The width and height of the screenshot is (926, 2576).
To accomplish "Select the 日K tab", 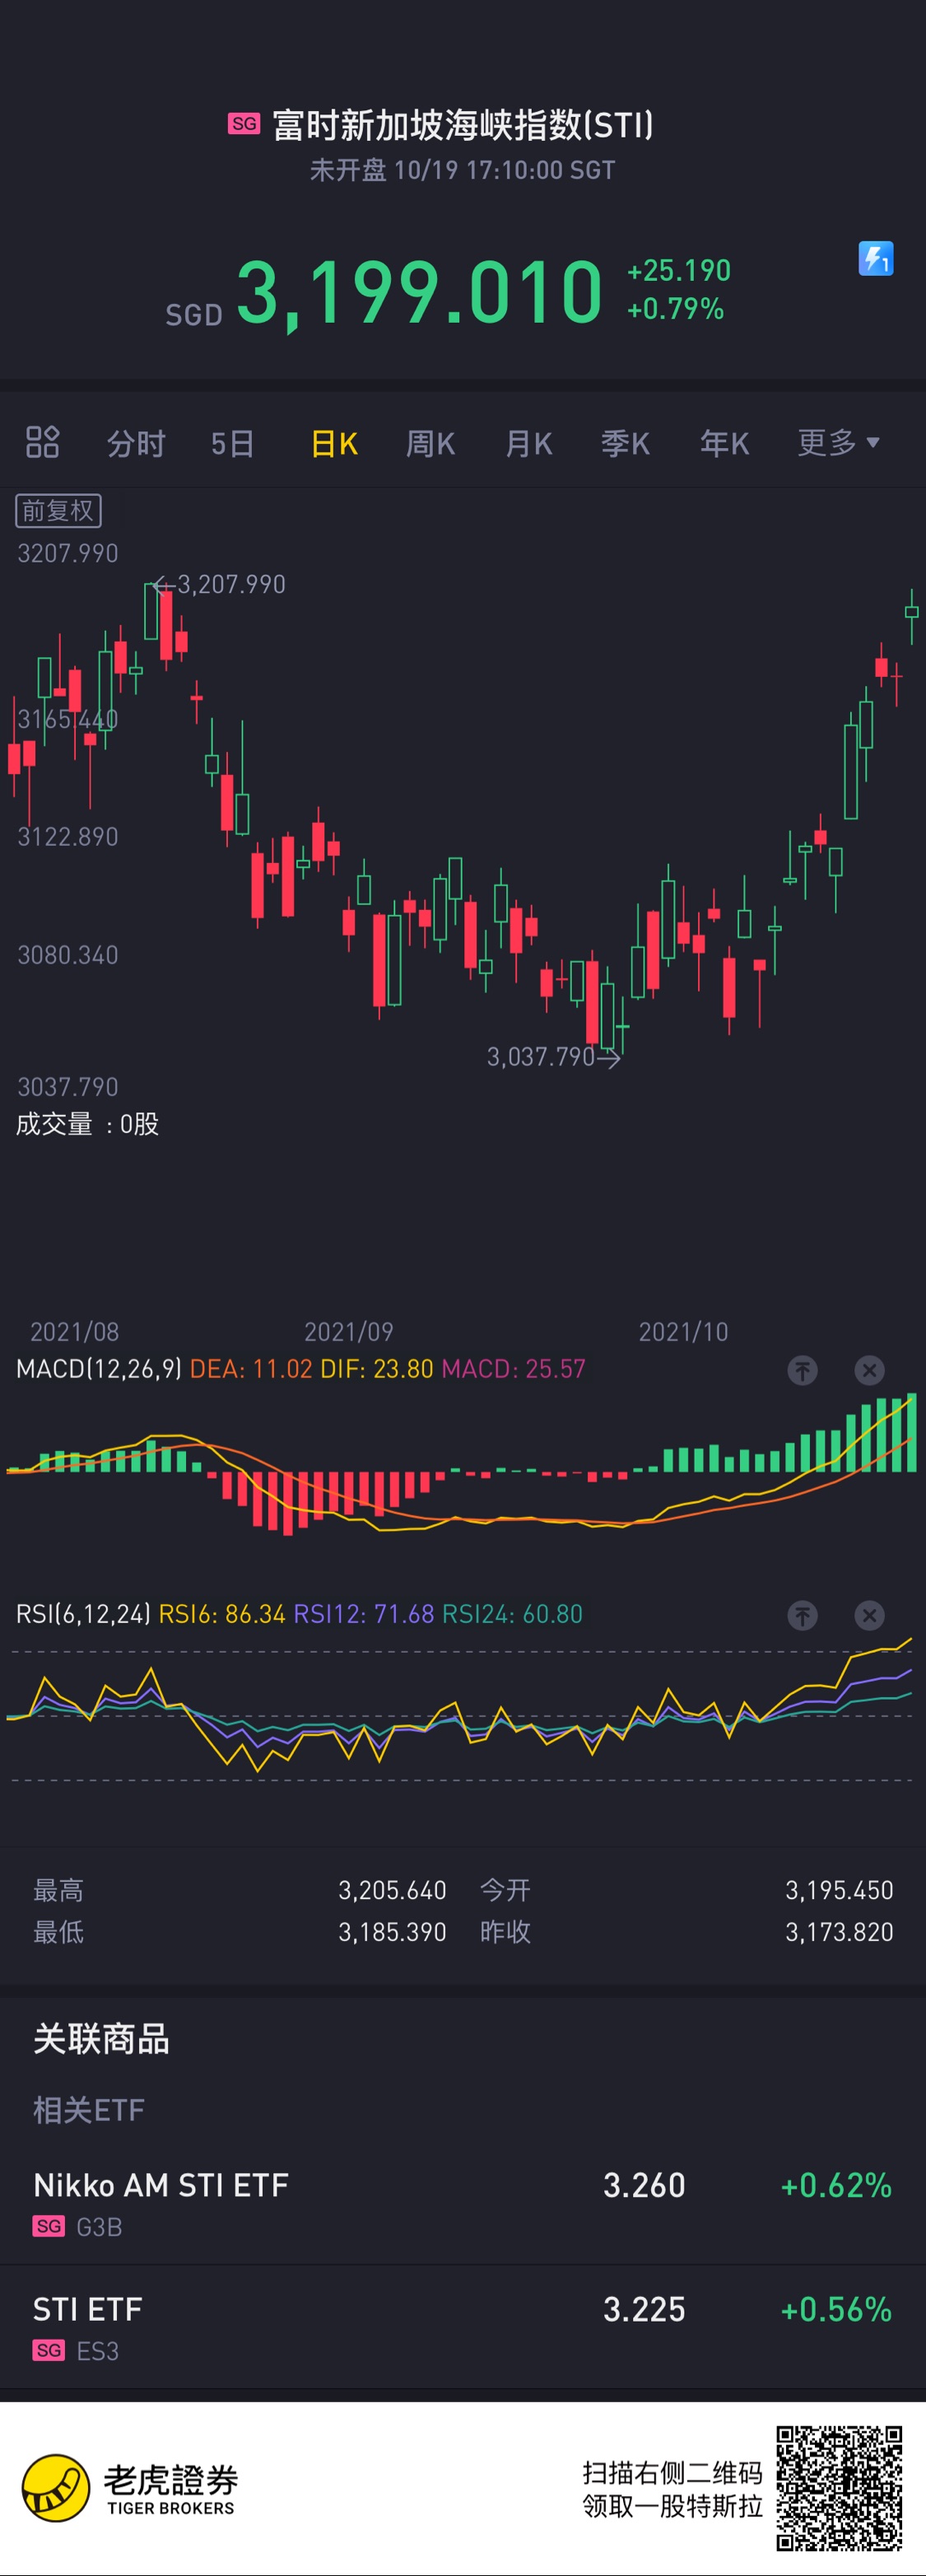I will tap(334, 443).
